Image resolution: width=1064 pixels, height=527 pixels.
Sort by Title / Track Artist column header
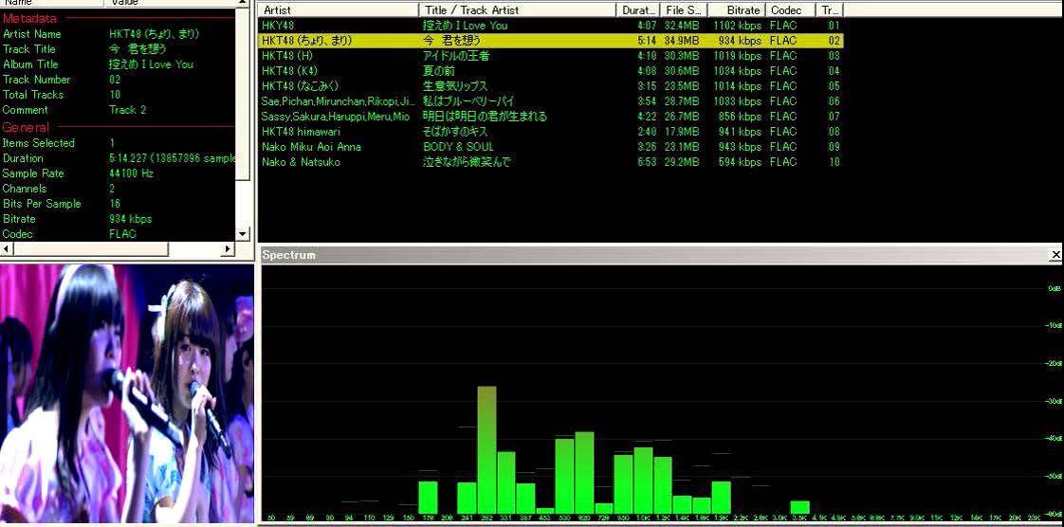click(x=517, y=10)
